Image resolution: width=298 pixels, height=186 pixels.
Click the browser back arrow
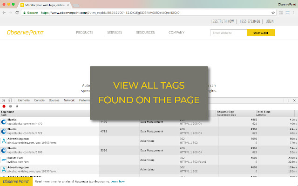click(x=4, y=13)
